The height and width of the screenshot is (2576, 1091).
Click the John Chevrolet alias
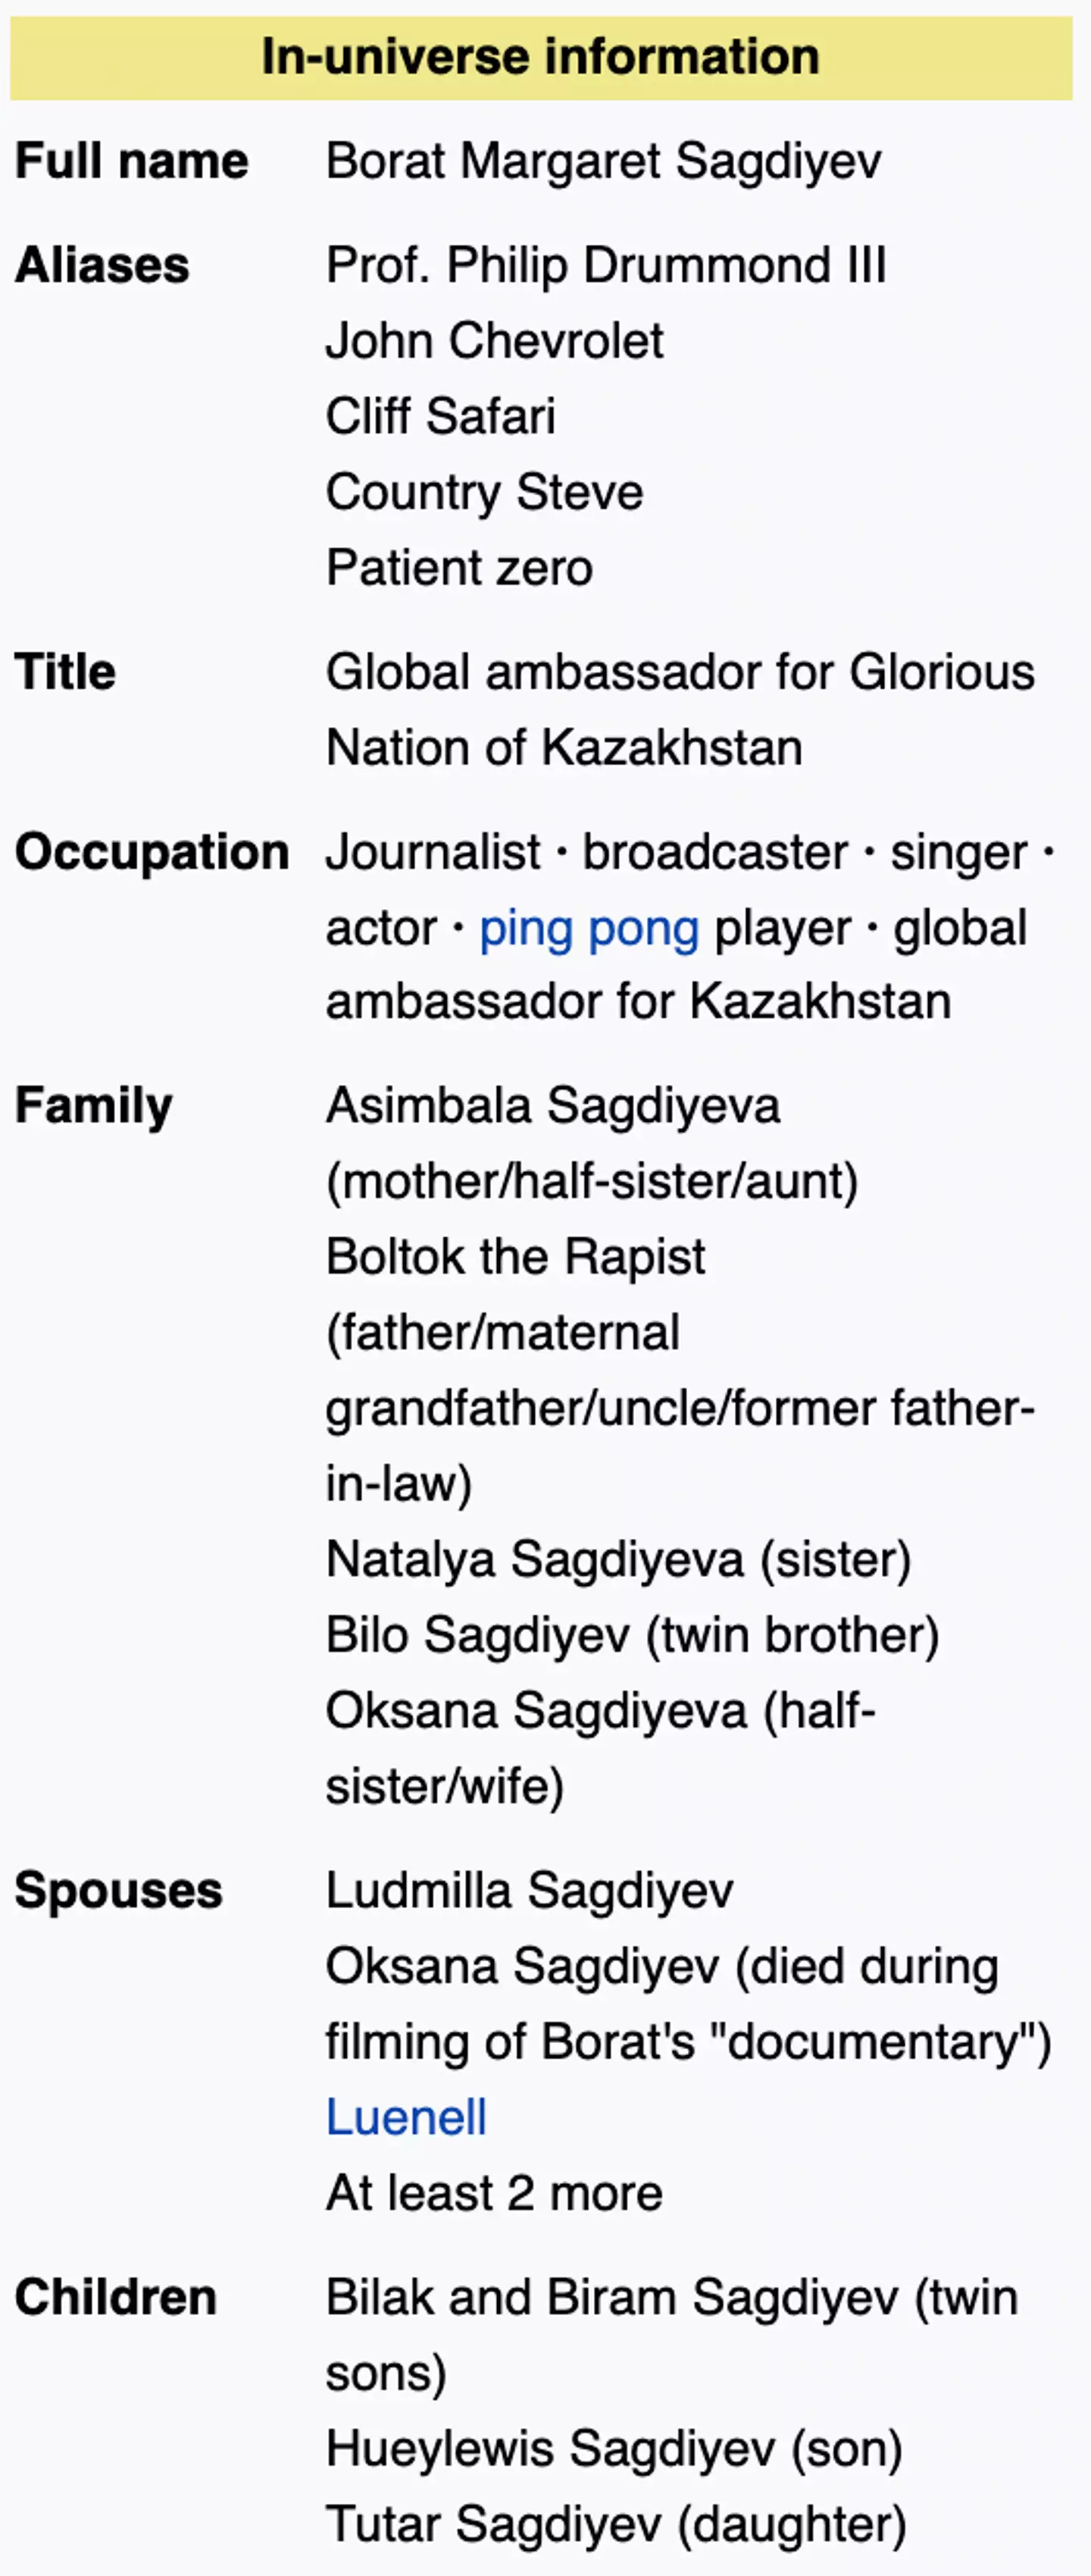[495, 341]
